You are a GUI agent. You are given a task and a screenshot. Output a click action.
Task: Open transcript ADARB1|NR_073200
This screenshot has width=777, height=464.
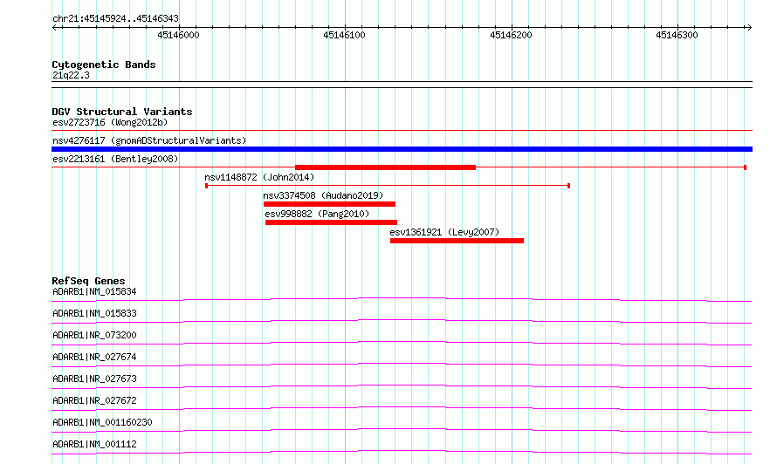point(94,335)
